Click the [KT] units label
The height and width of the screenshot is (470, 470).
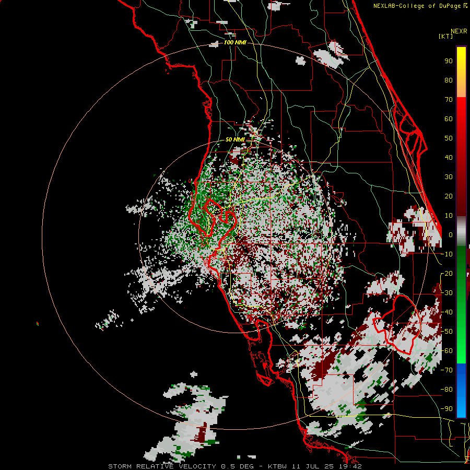coord(445,36)
